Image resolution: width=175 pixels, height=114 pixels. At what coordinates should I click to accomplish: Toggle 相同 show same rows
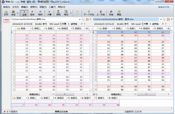click(x=40, y=13)
